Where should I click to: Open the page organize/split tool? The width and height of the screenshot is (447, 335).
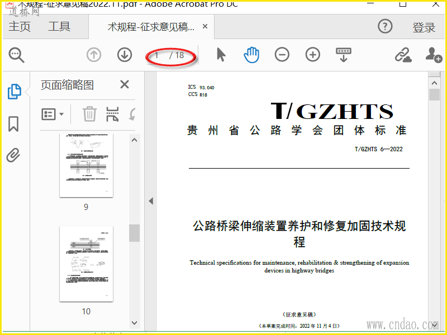tap(112, 114)
